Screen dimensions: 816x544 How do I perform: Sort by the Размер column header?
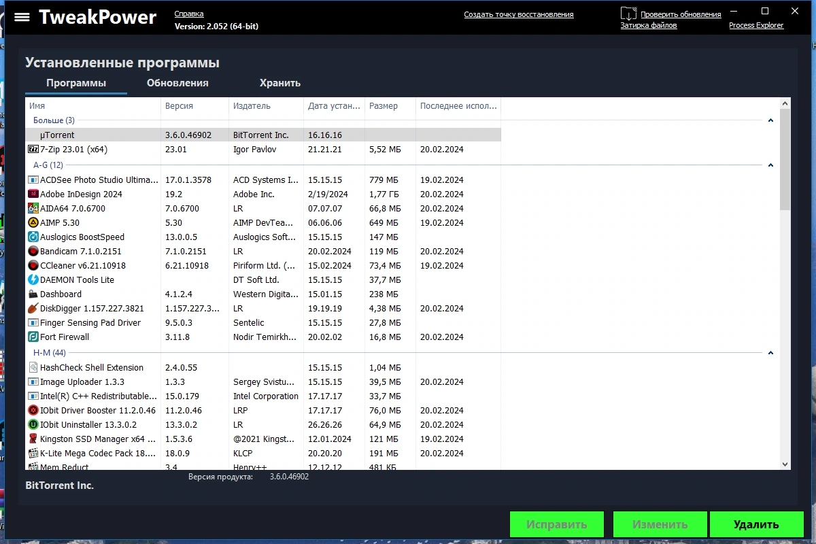[390, 106]
